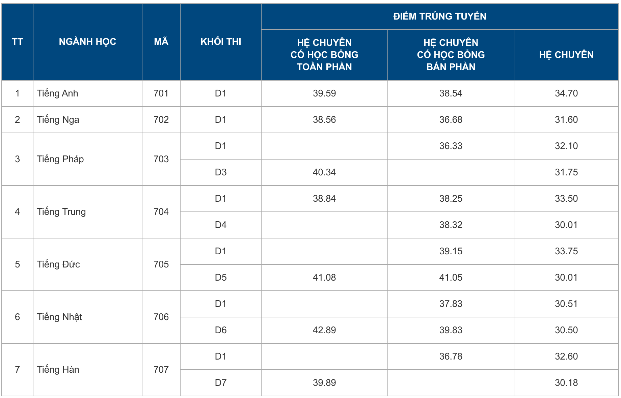This screenshot has width=621, height=398.
Task: Click the HỆ CHUYÊN CÓ HỌC BỔNG TOÀN PHẦN header
Action: pos(324,55)
